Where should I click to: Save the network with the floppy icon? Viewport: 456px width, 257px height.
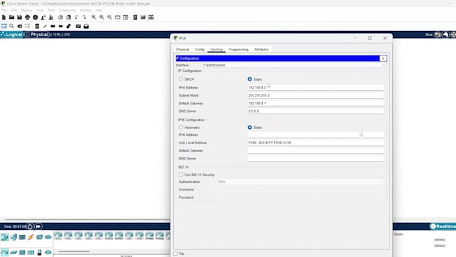point(19,17)
